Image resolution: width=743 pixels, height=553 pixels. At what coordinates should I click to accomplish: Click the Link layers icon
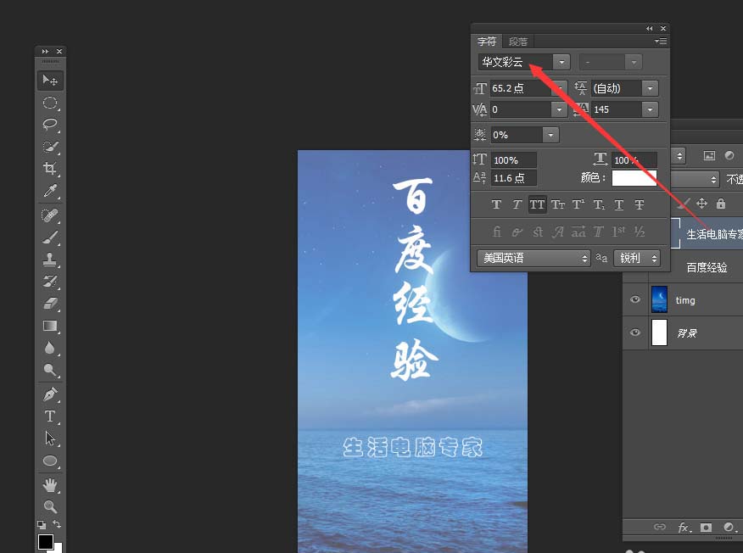pos(659,527)
